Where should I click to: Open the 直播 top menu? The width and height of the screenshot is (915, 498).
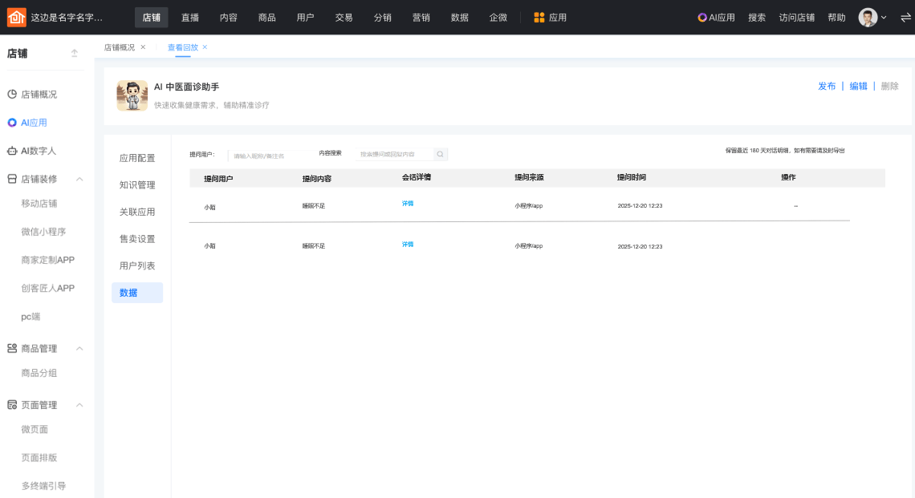coord(190,17)
